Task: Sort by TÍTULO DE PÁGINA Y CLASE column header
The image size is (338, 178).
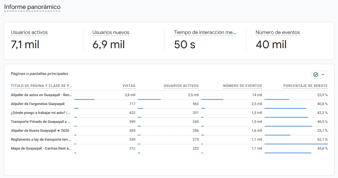Action: (x=41, y=86)
